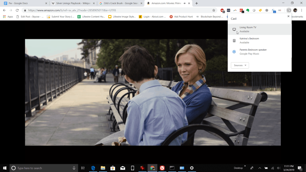Click the Adblock Plus extension icon
This screenshot has width=306, height=172.
222,11
